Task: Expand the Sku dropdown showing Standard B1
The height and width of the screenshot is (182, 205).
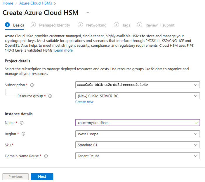Action: 137,145
